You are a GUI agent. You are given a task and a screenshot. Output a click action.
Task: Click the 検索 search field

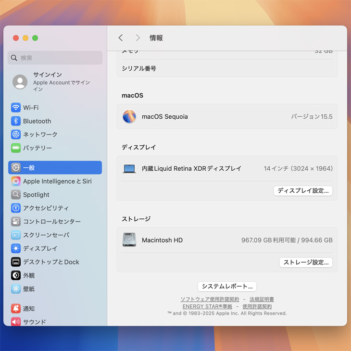tap(55, 58)
